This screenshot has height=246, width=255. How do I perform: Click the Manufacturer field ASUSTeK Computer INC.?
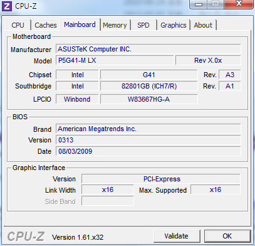tap(148, 49)
